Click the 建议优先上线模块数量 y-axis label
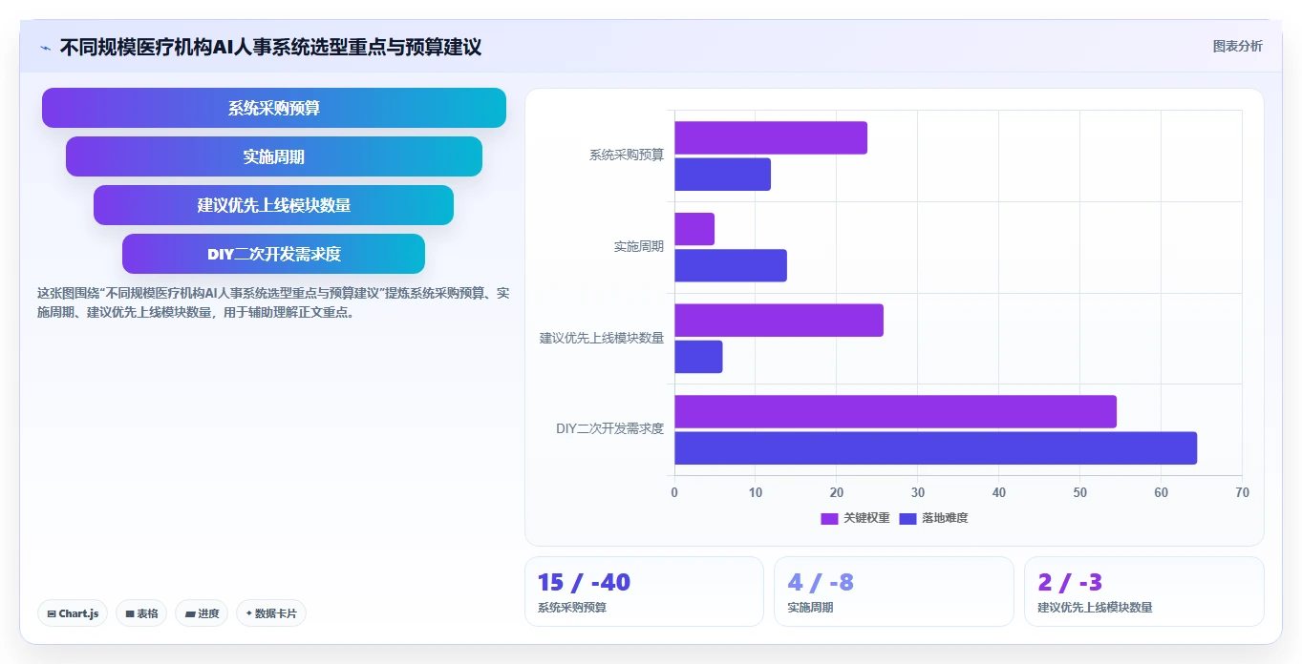 coord(602,338)
